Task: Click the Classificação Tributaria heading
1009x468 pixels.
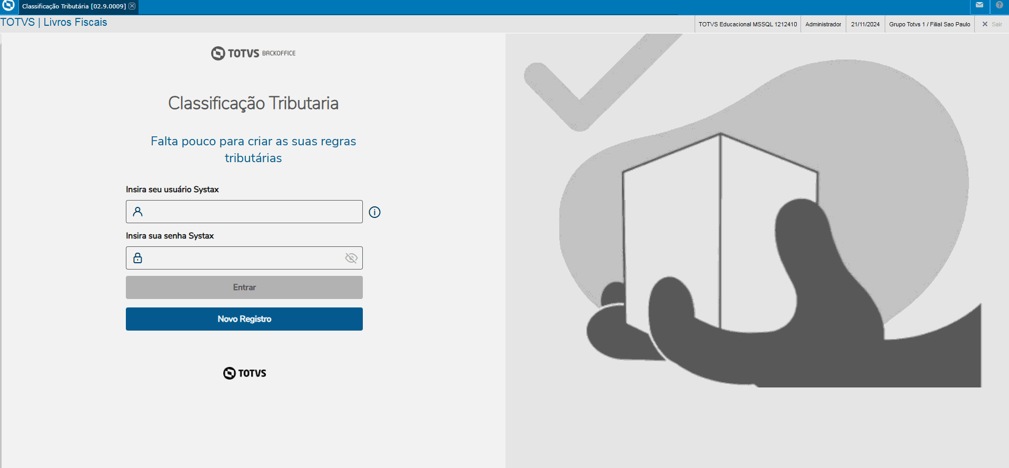Action: click(253, 103)
